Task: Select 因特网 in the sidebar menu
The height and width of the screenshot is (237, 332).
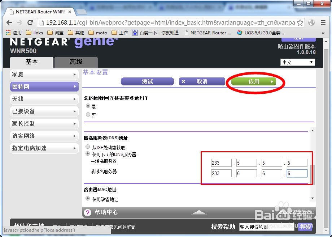Action: pos(44,86)
